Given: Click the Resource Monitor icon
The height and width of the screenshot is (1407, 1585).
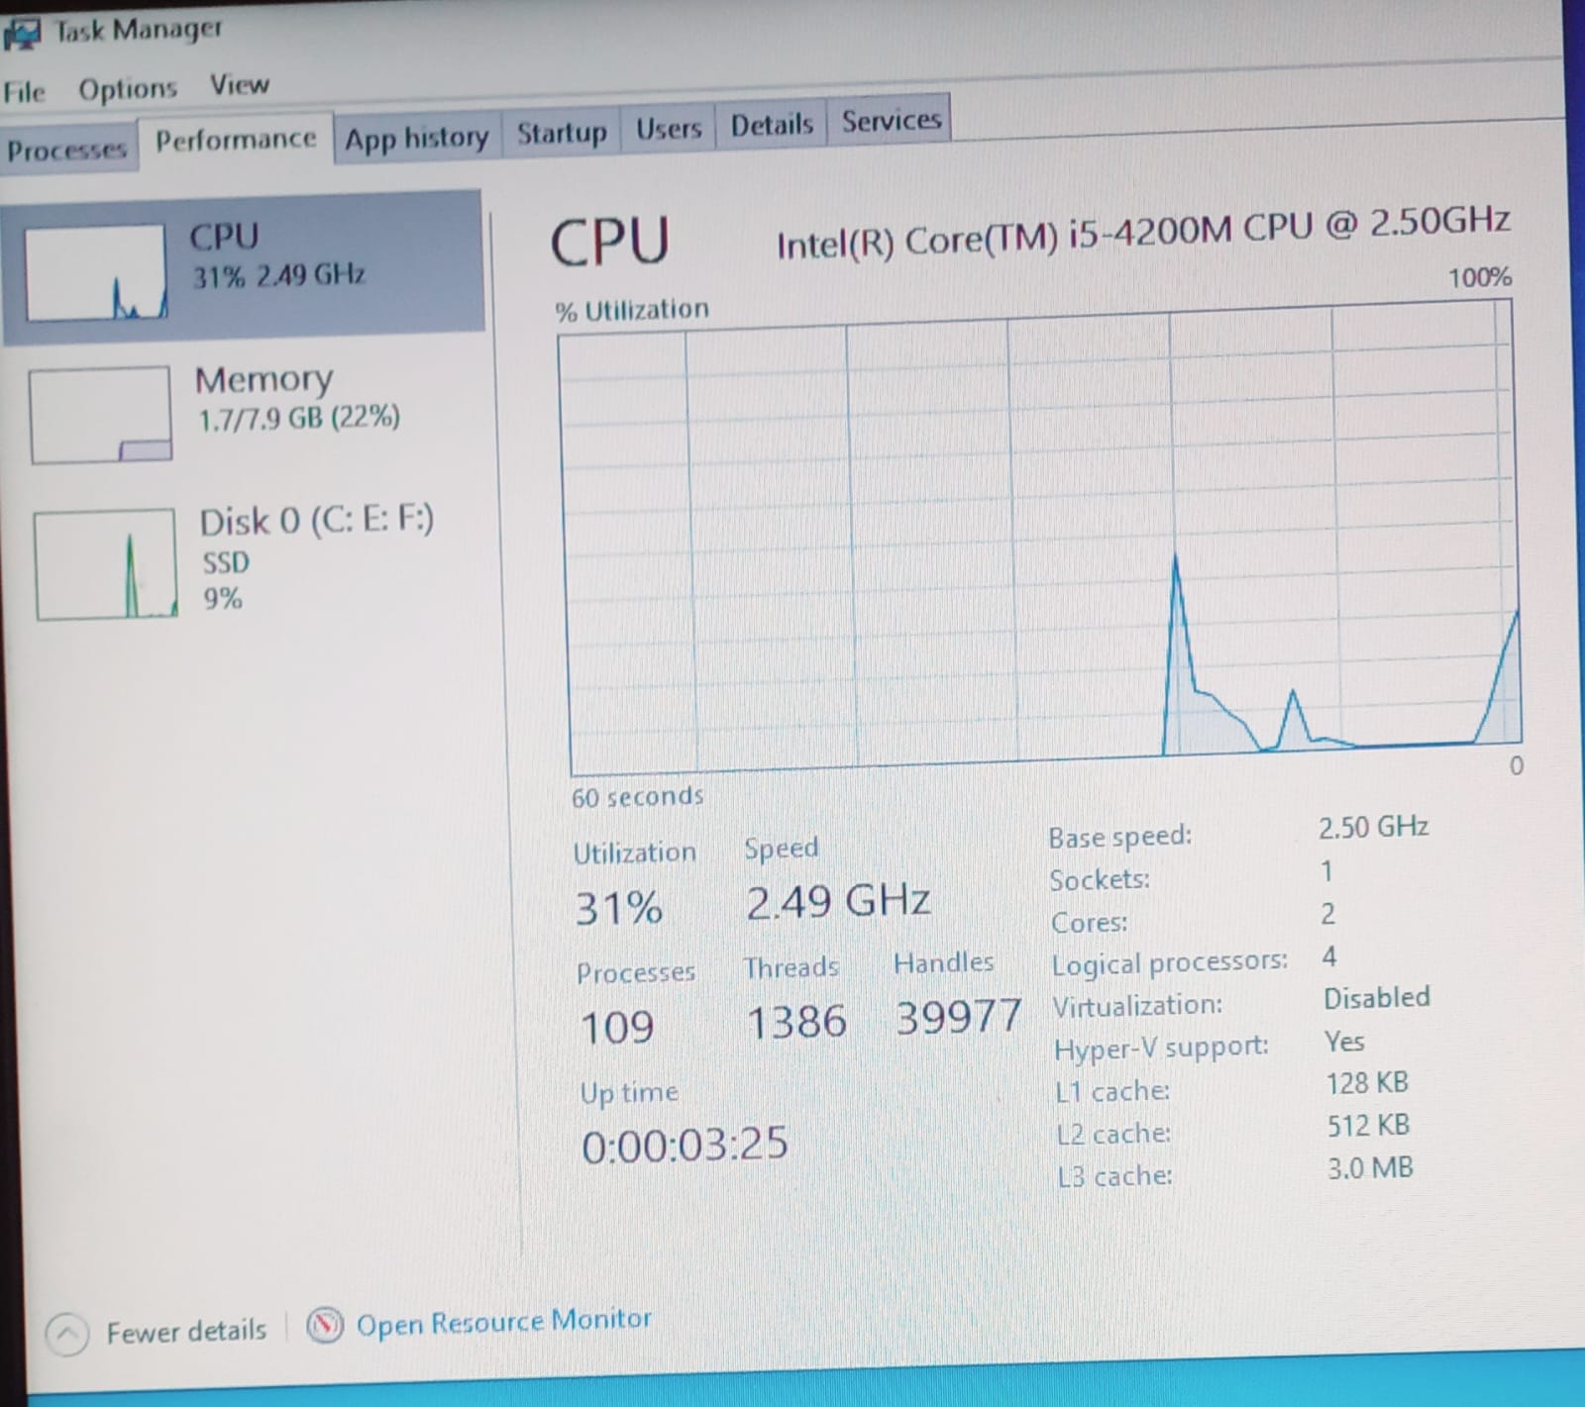Looking at the screenshot, I should 325,1325.
